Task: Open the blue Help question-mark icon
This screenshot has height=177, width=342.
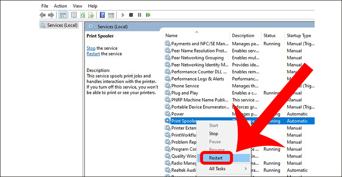Action: (x=102, y=15)
